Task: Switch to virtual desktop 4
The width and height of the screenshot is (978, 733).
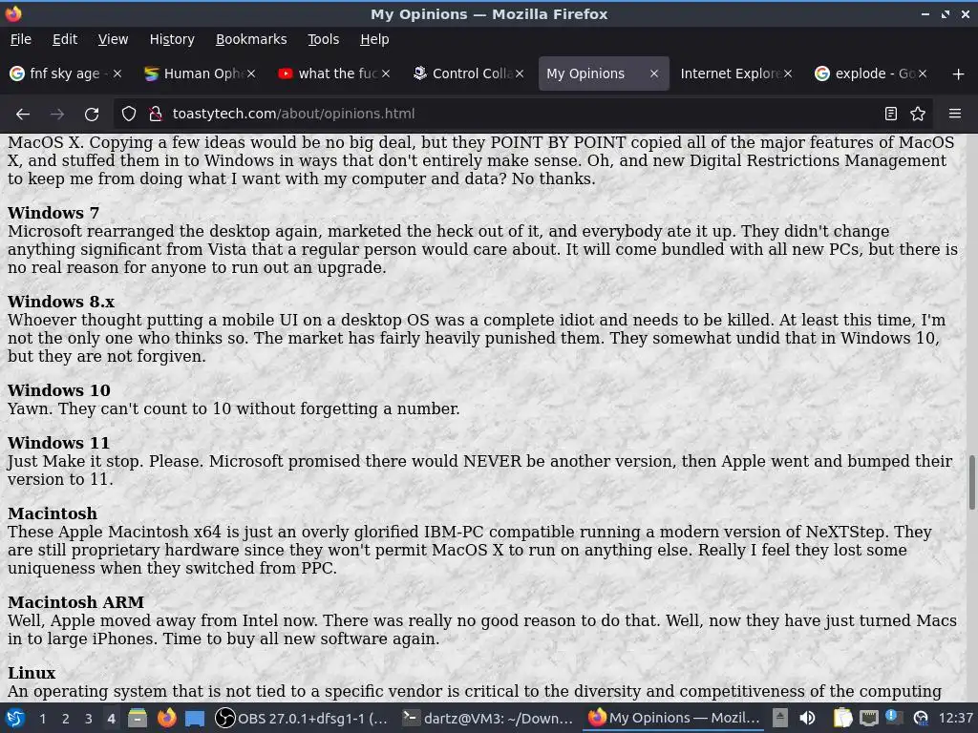Action: [111, 719]
